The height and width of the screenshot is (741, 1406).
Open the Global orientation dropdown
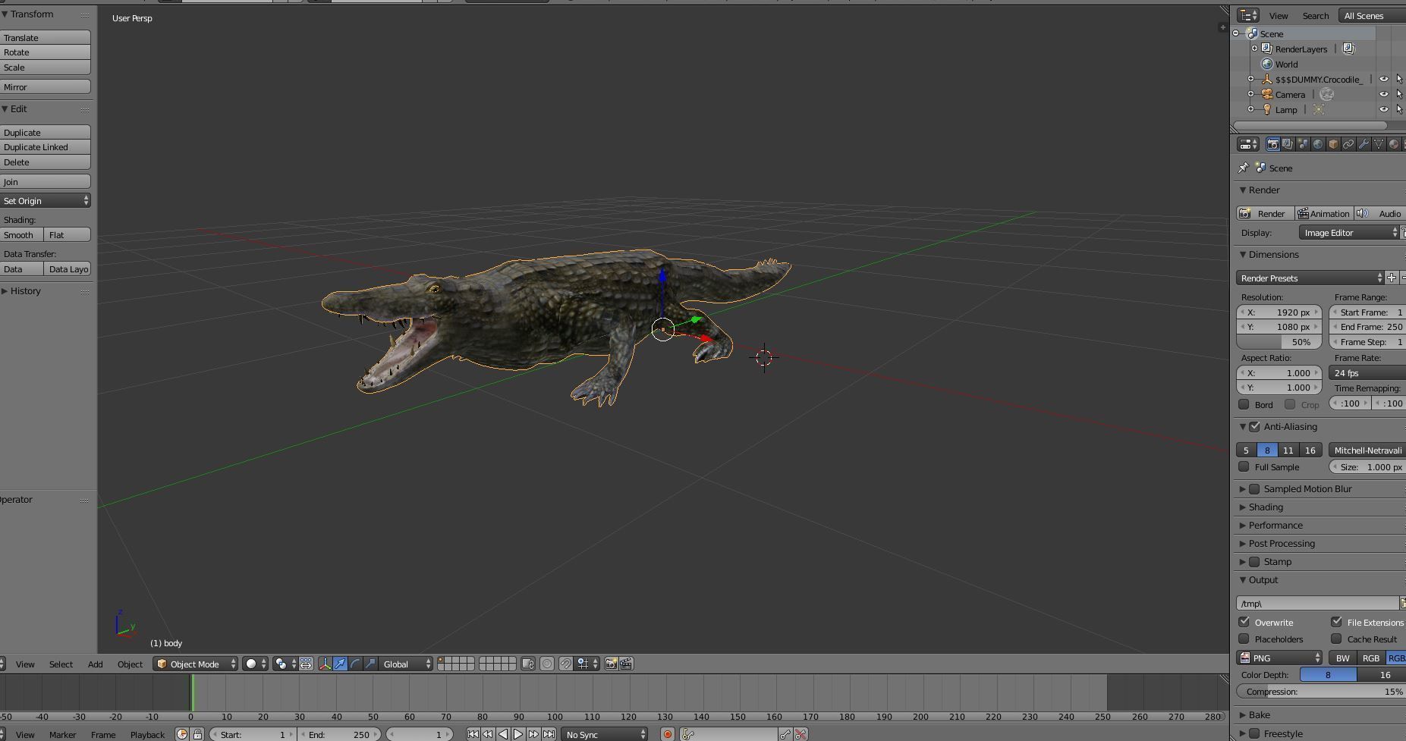(x=406, y=664)
